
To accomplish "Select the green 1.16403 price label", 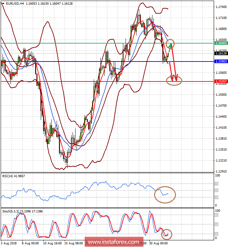I will pyautogui.click(x=221, y=43).
